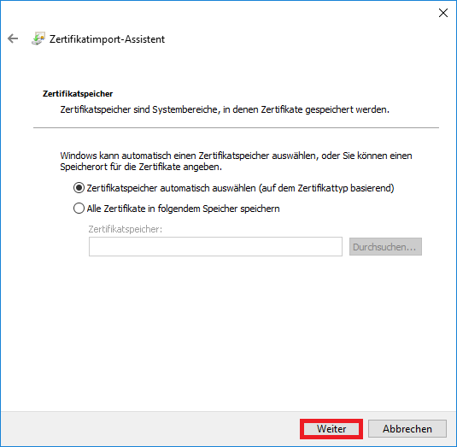Continue with the Weiter button

(331, 429)
